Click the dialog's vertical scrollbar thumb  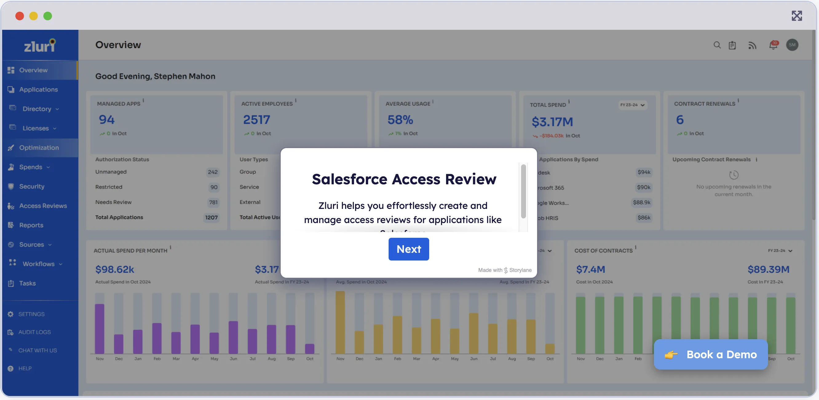click(x=523, y=191)
